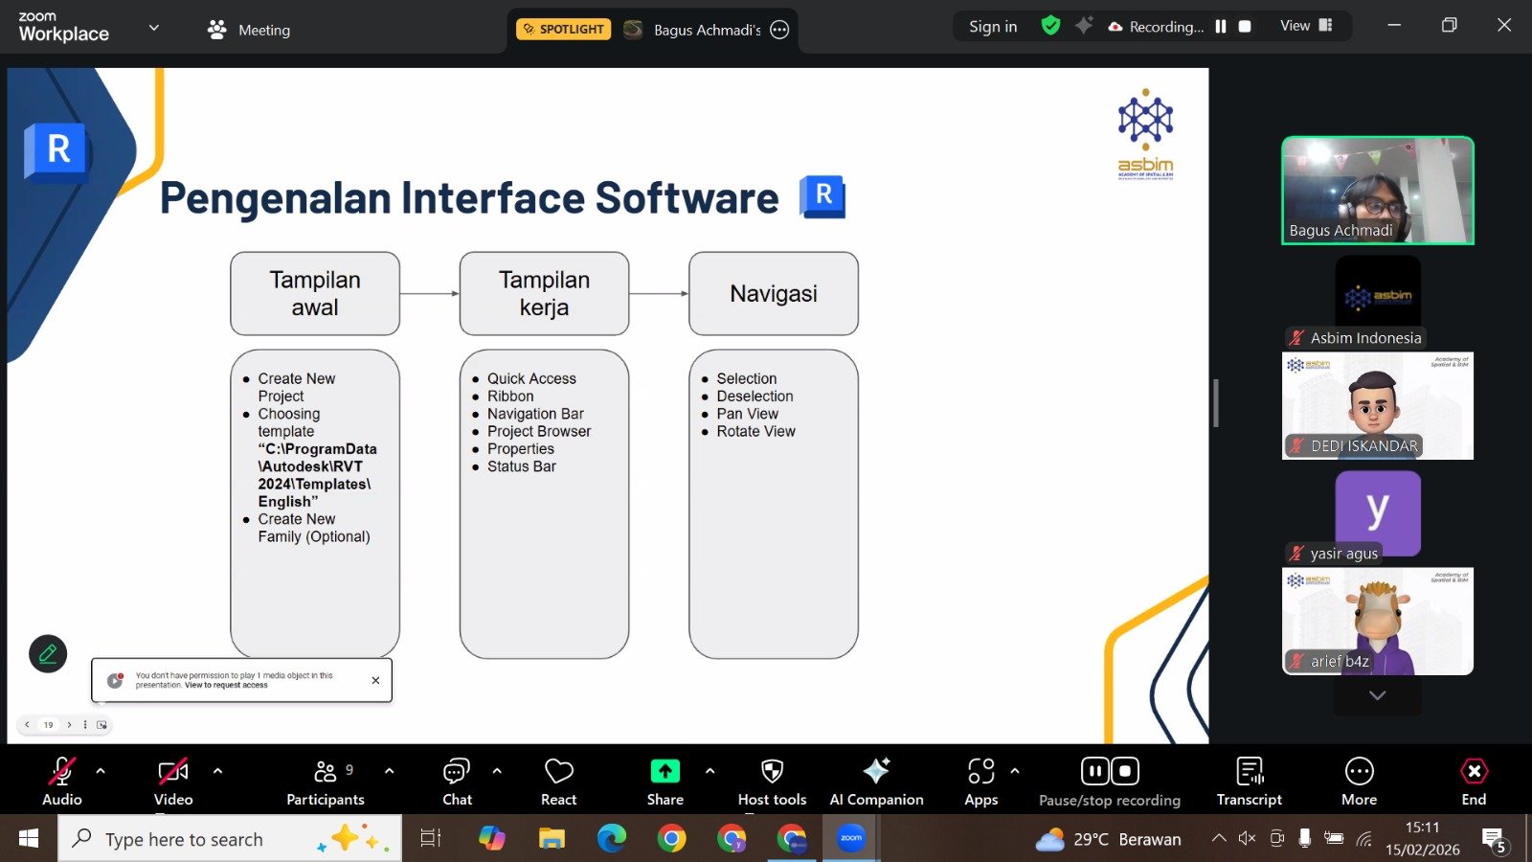Open Host tools shield icon
Viewport: 1532px width, 862px height.
[772, 781]
